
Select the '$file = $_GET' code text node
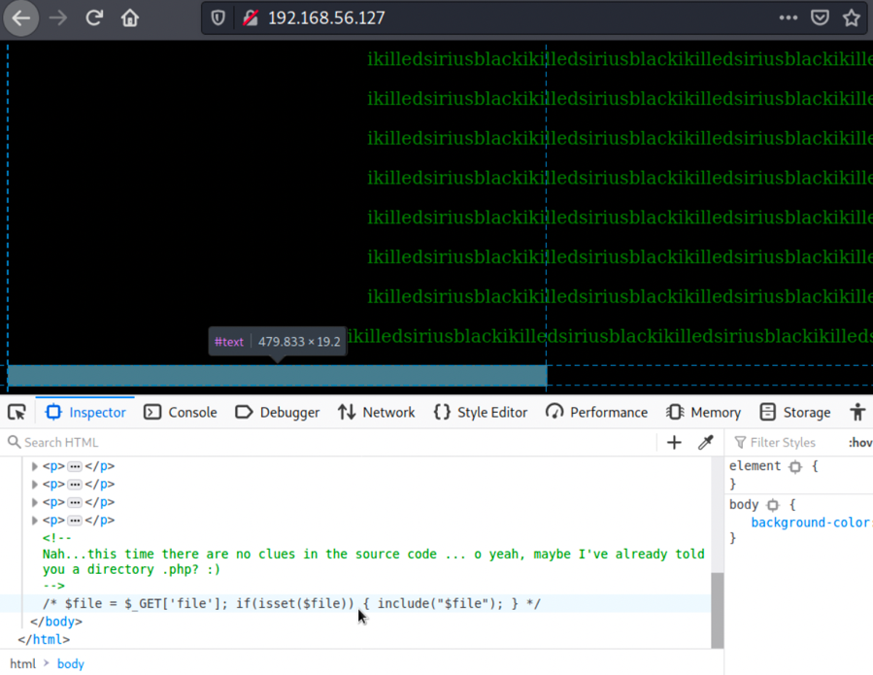(291, 604)
